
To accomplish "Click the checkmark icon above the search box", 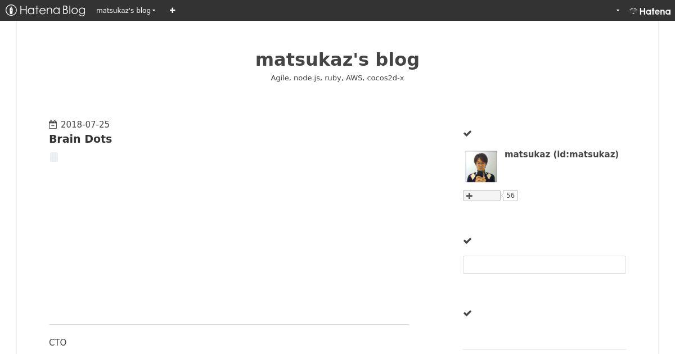I will click(467, 240).
